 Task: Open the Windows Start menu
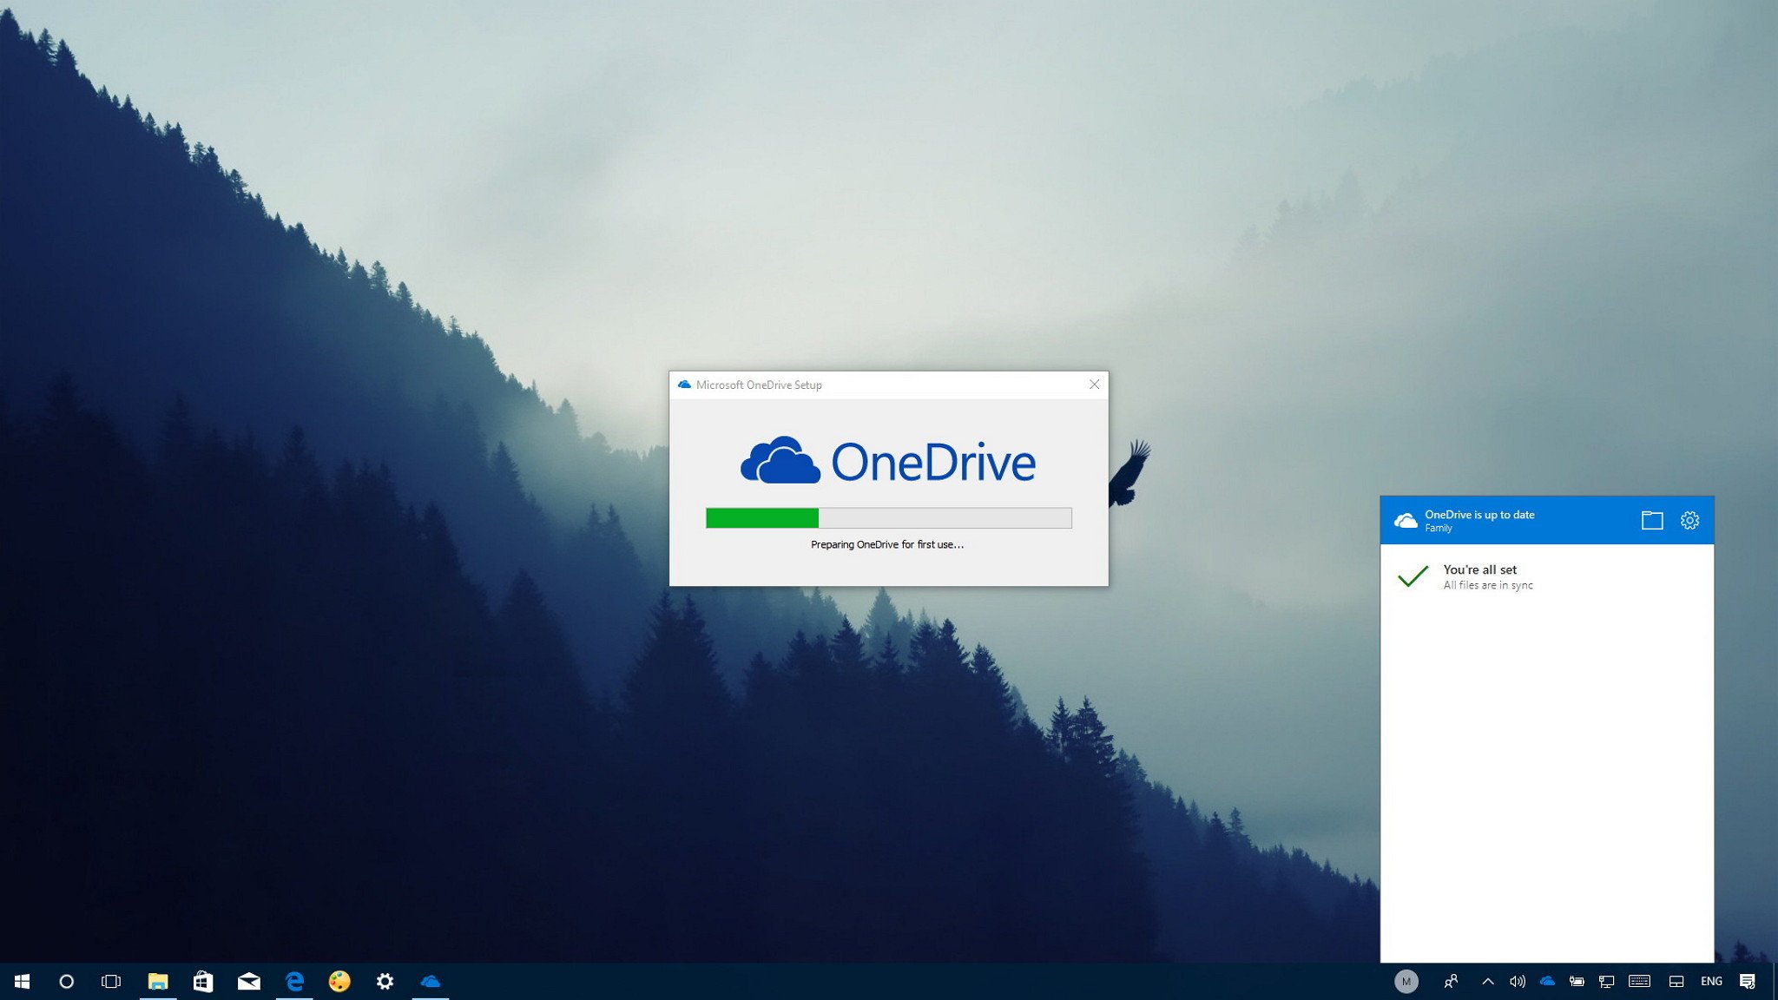pyautogui.click(x=23, y=981)
